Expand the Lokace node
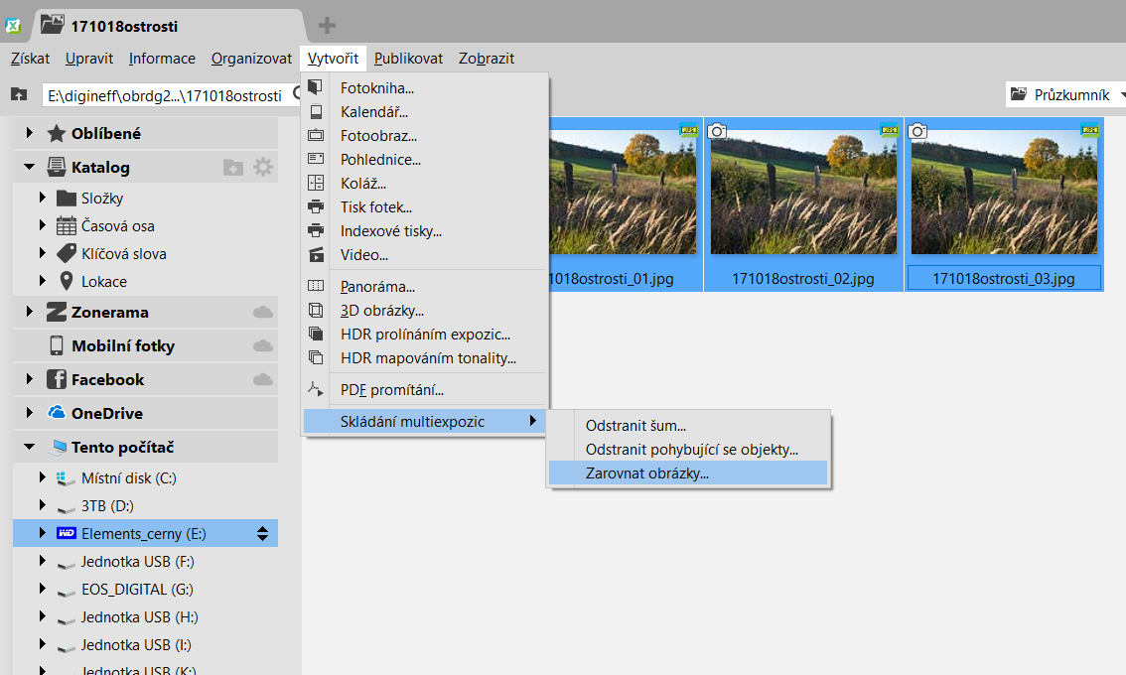 (43, 281)
